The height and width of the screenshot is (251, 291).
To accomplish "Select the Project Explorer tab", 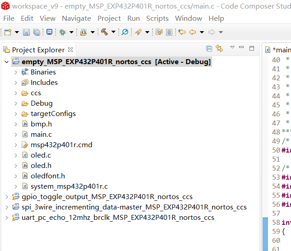I will [x=38, y=50].
